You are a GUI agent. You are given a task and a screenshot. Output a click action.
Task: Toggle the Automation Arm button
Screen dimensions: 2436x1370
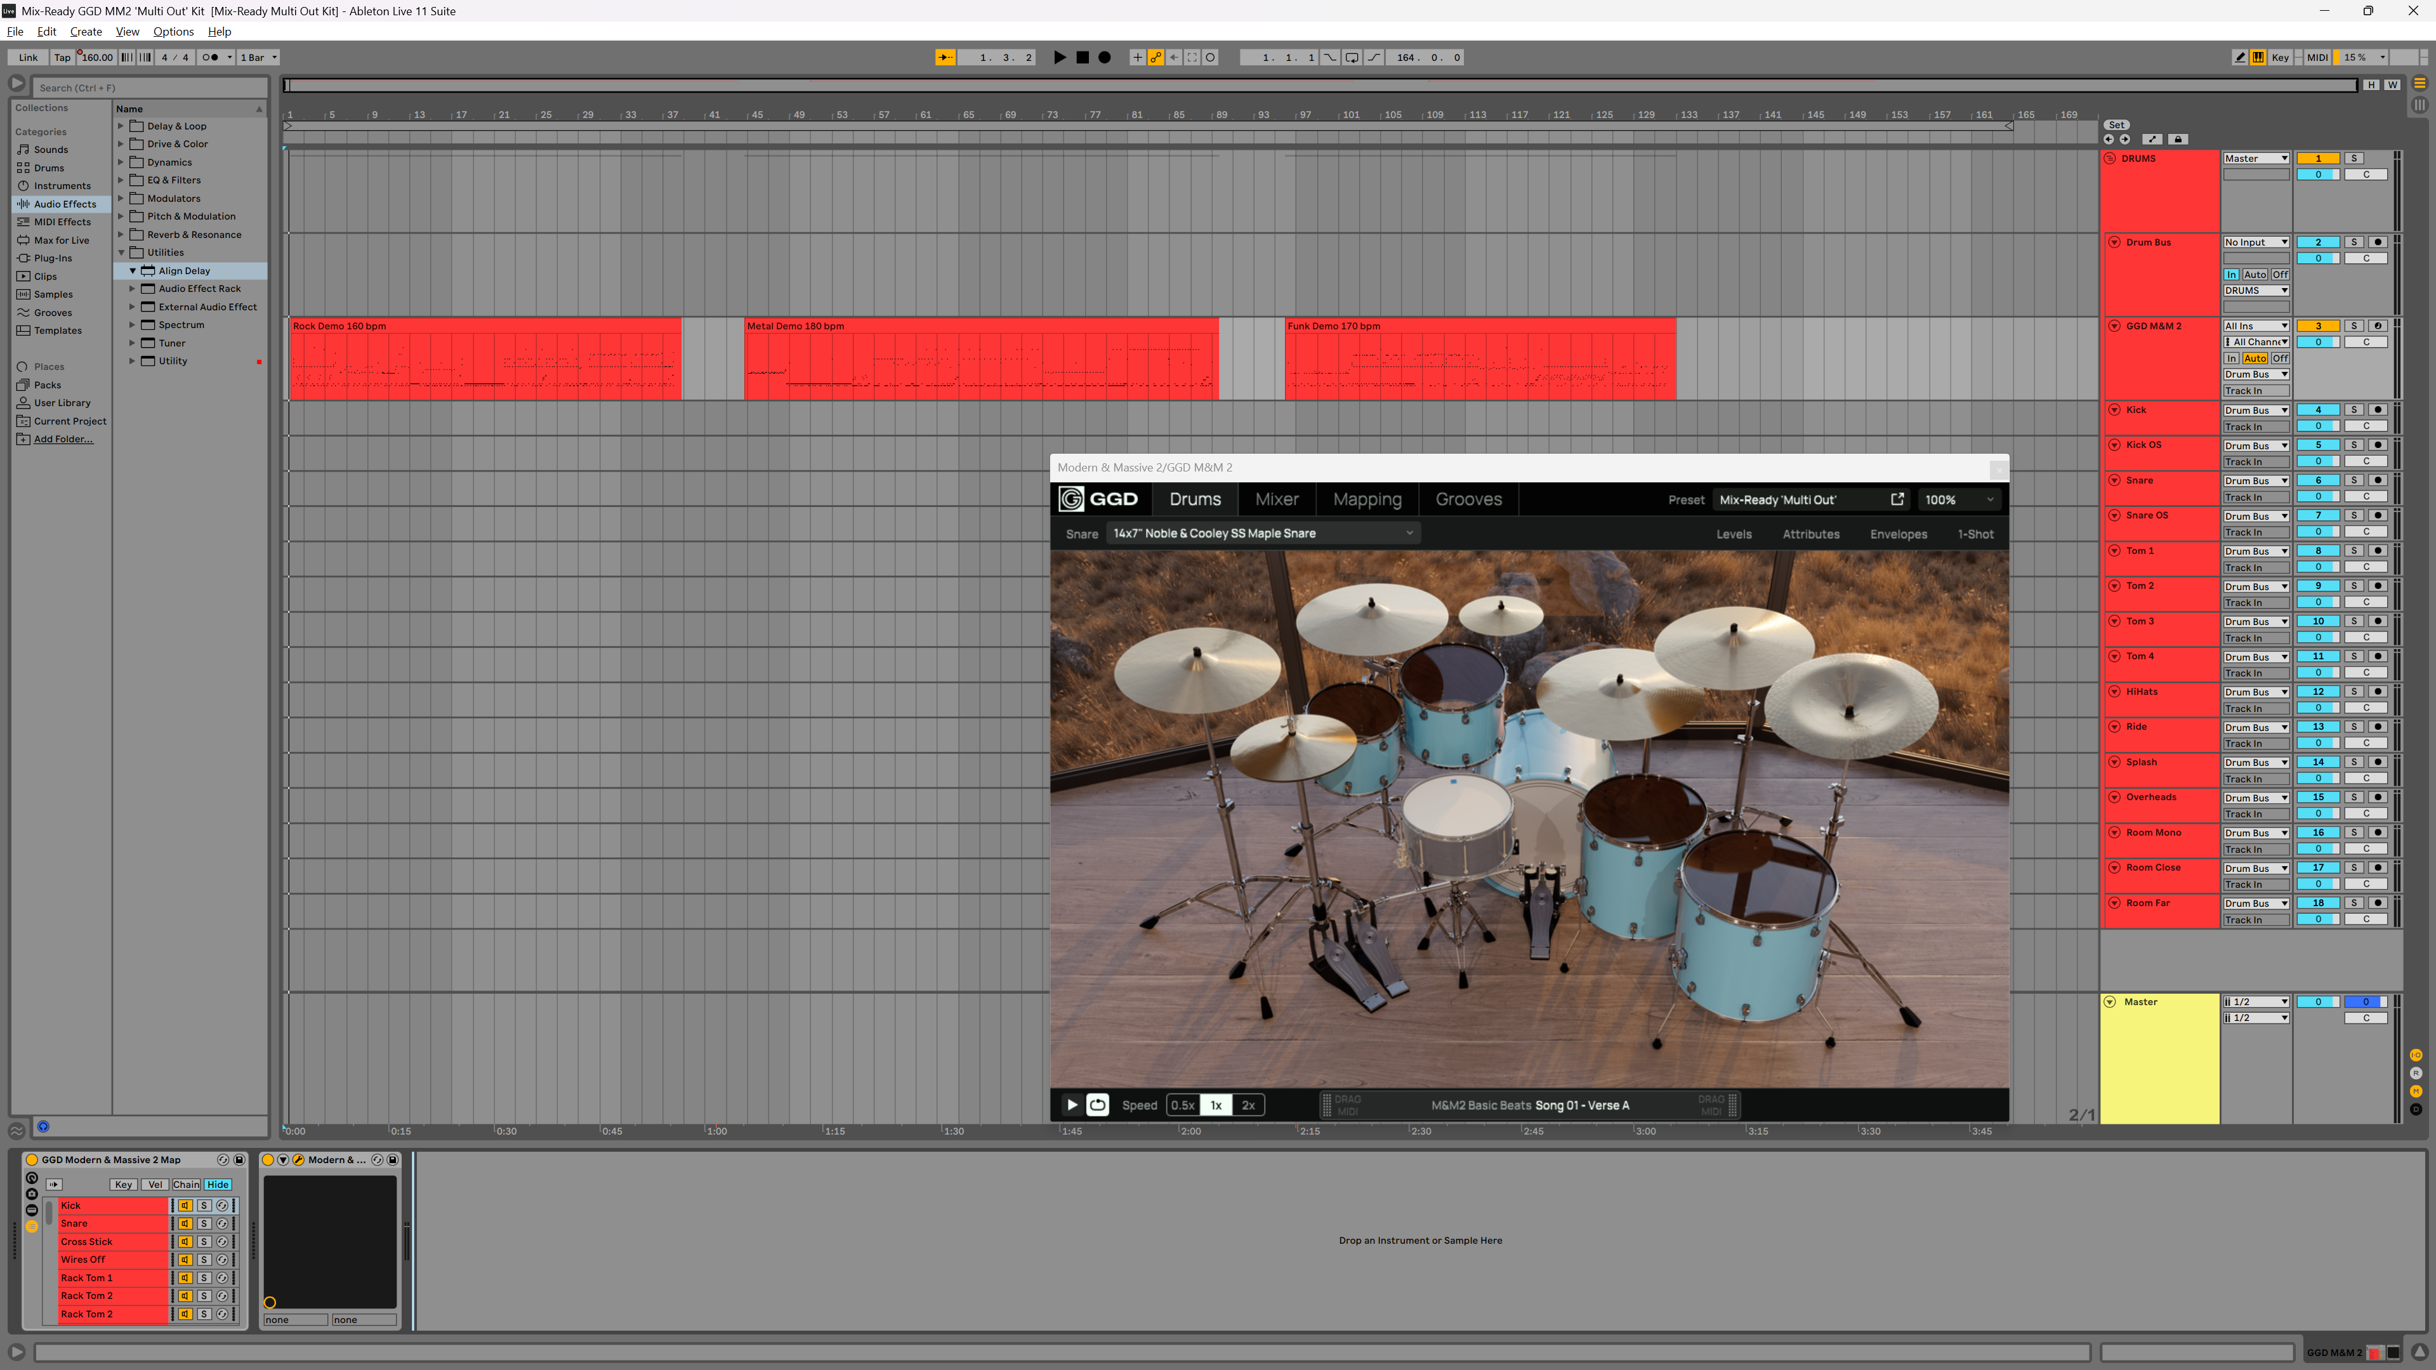(x=1155, y=58)
